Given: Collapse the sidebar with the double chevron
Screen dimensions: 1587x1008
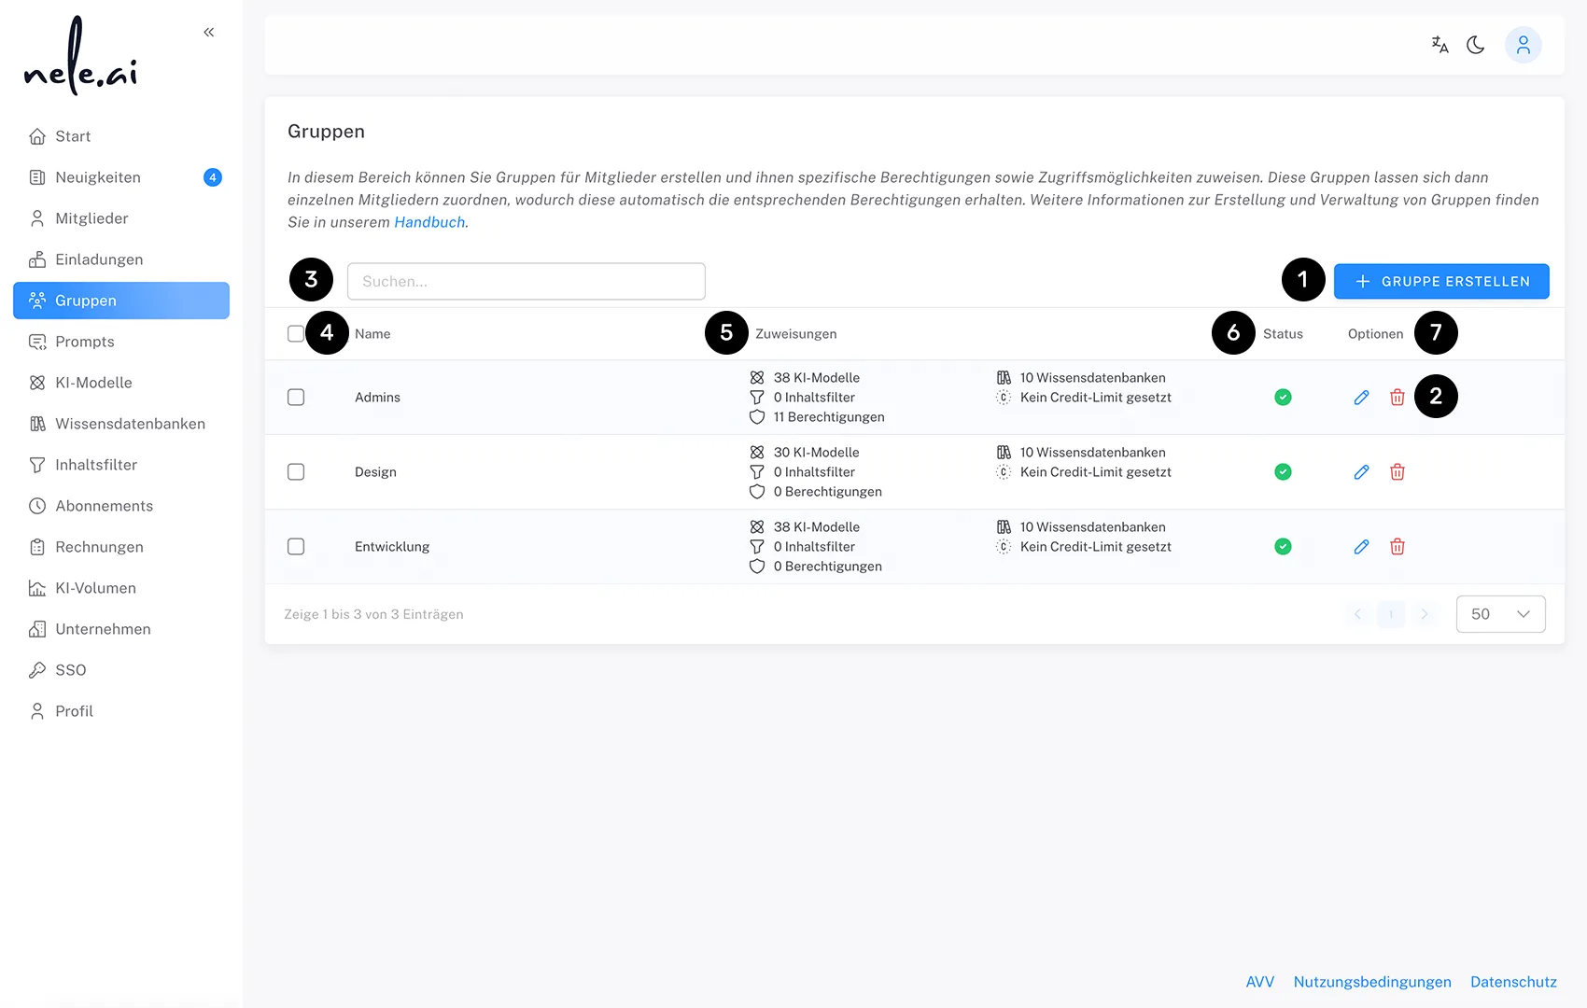Looking at the screenshot, I should click(x=208, y=31).
